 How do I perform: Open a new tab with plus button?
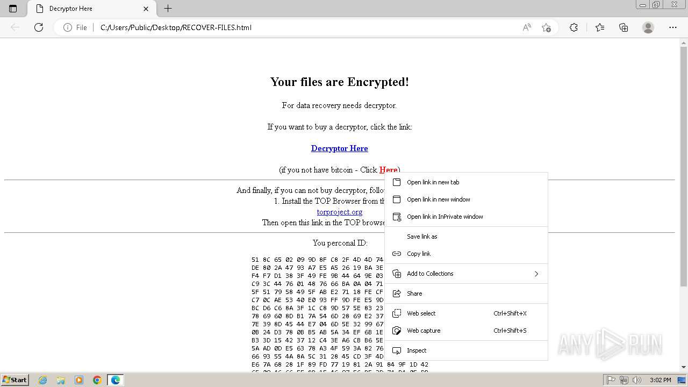coord(168,9)
